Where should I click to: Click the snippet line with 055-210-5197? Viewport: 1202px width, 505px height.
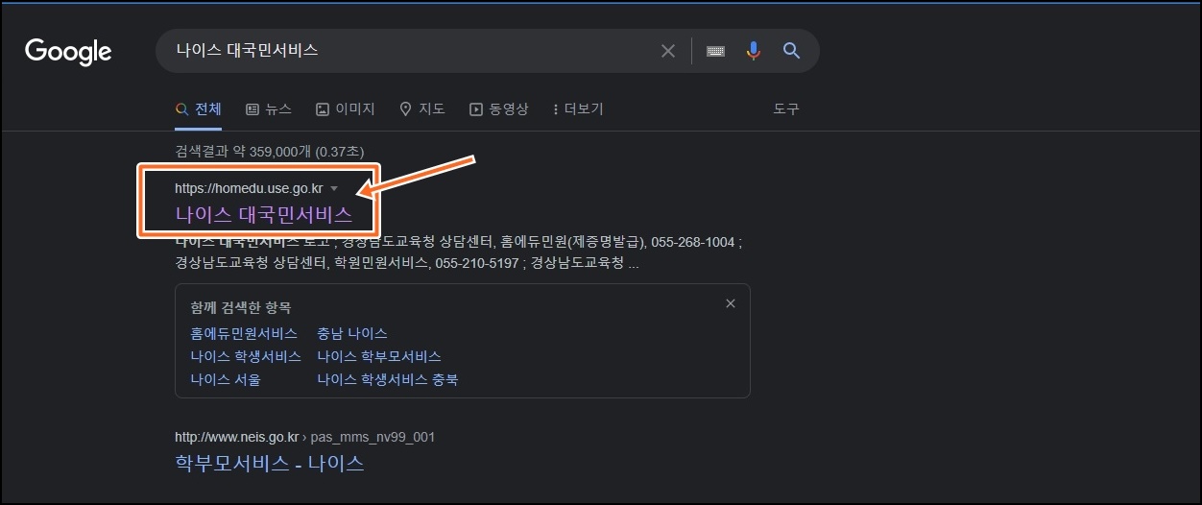coord(407,263)
